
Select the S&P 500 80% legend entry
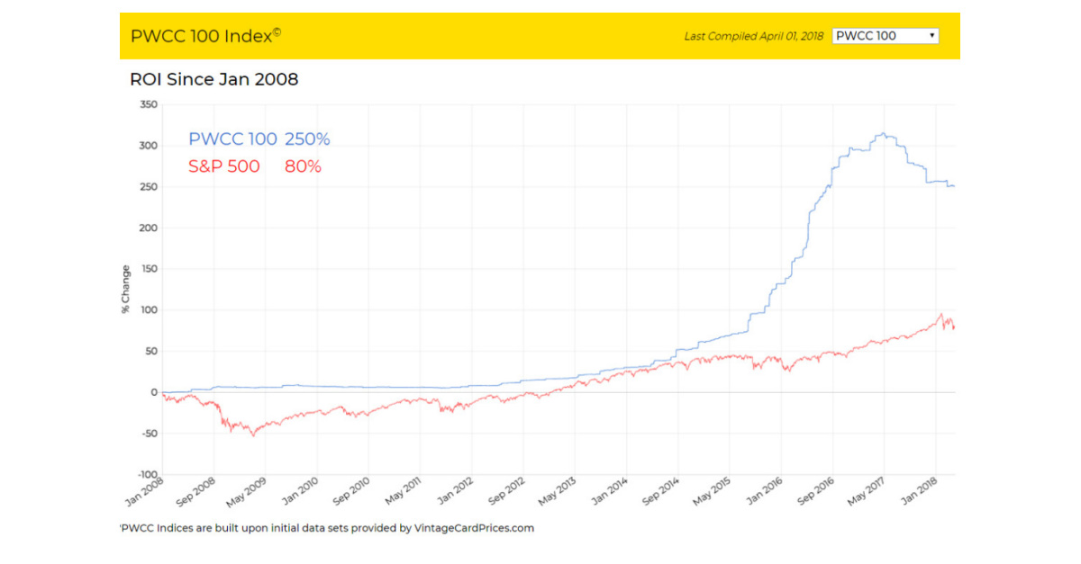pos(254,166)
